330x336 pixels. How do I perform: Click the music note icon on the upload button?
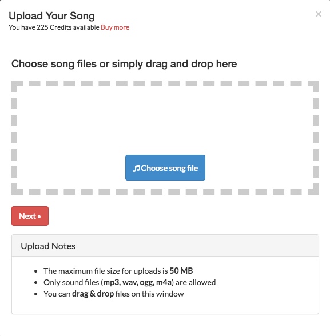[136, 168]
